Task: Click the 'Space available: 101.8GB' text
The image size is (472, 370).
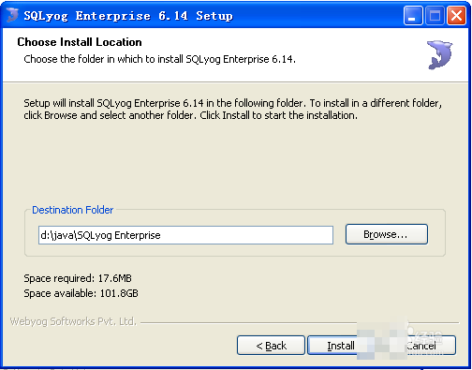Action: (81, 293)
